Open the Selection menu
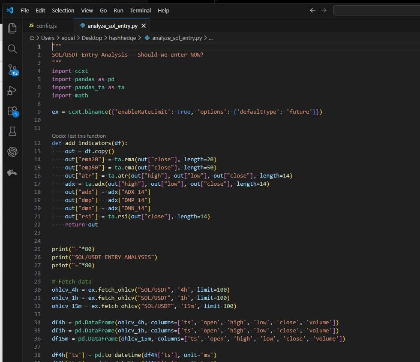Viewport: 420px width, 362px height. coord(63,10)
